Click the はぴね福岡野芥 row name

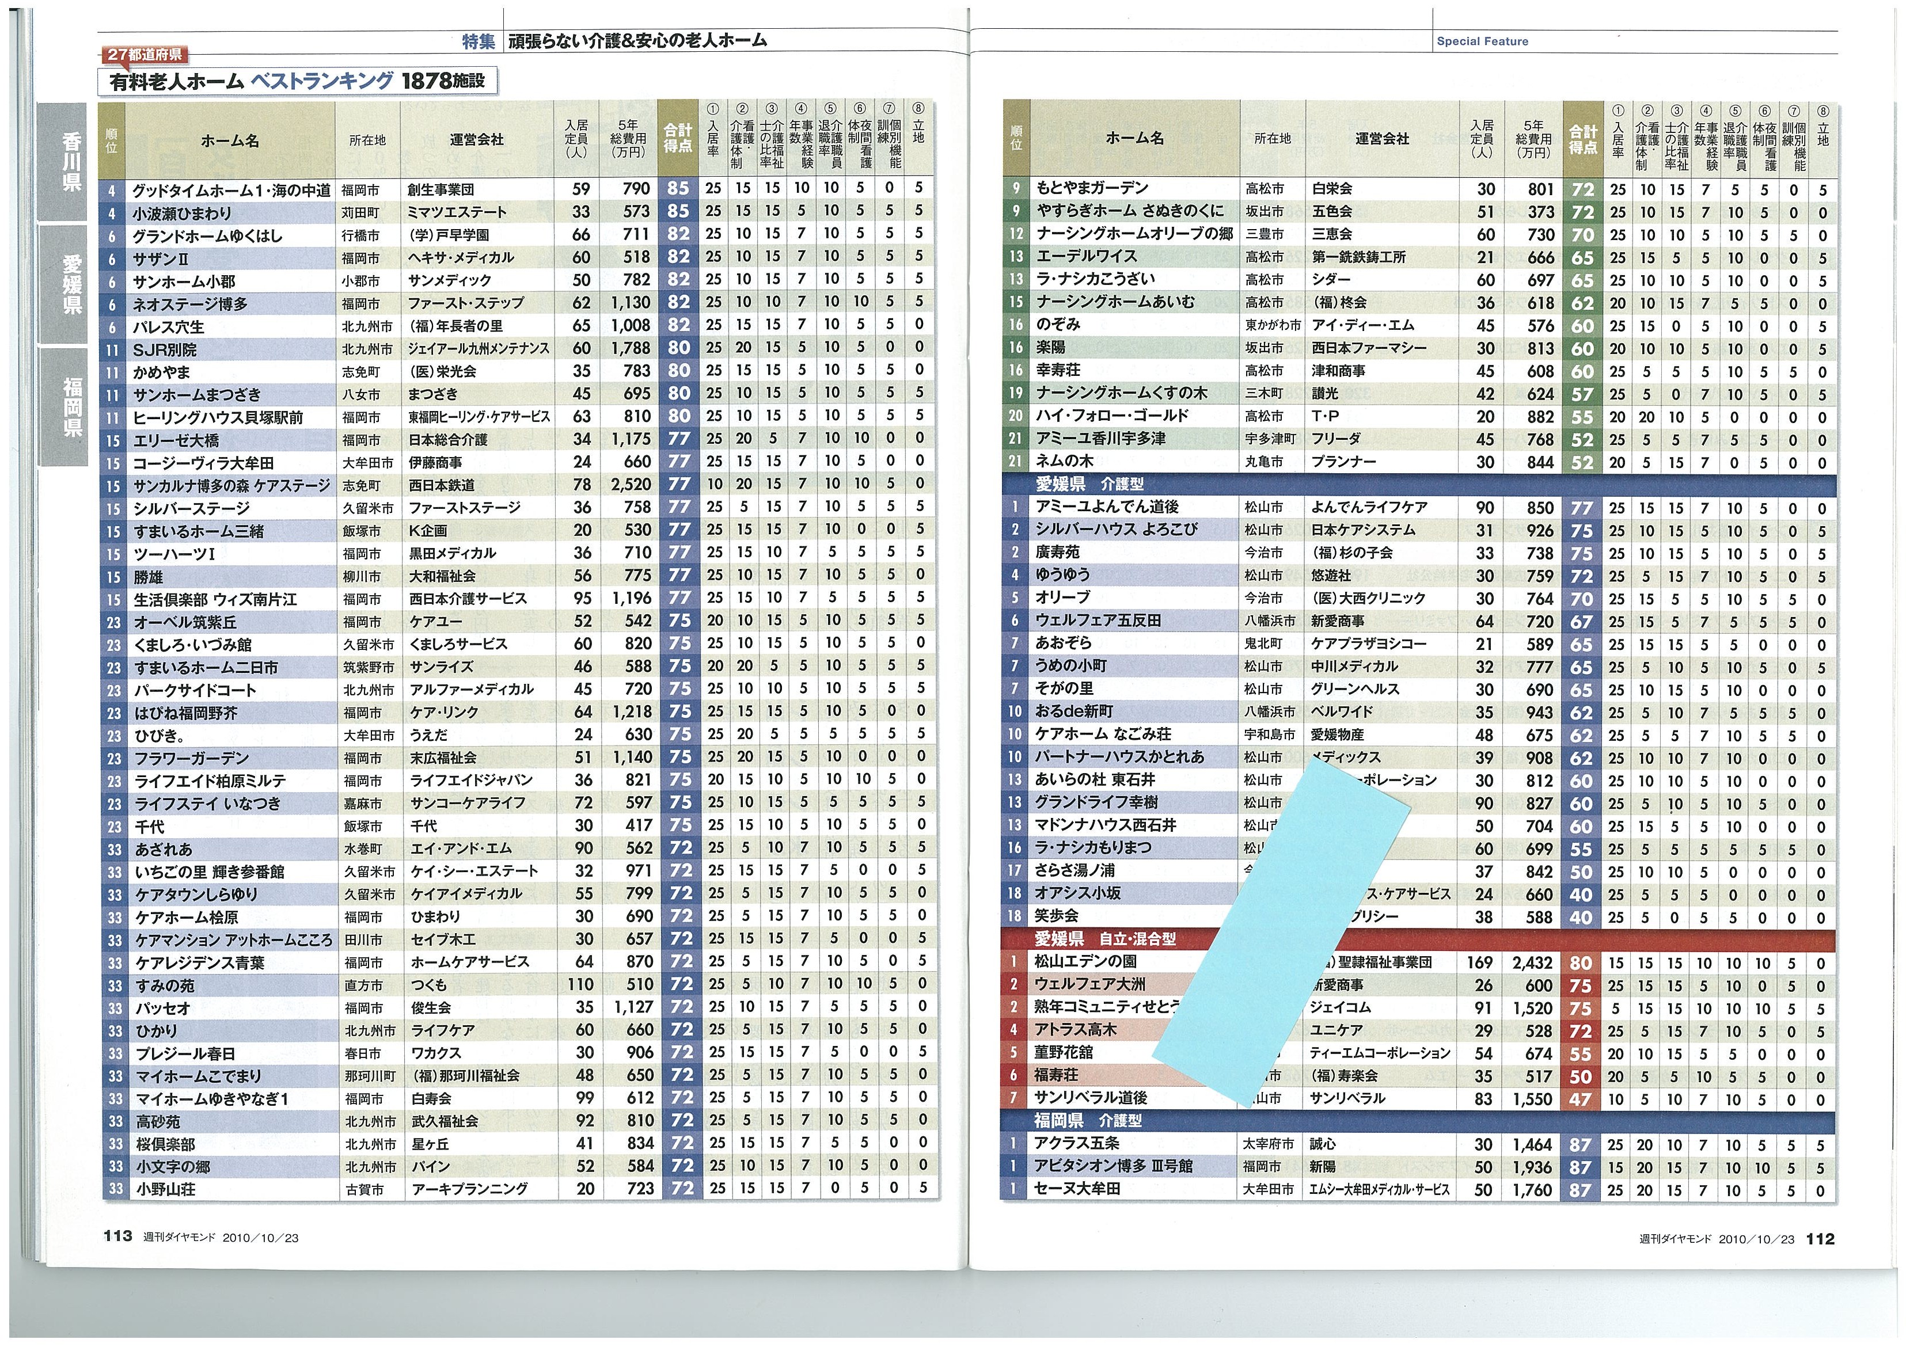(x=186, y=713)
